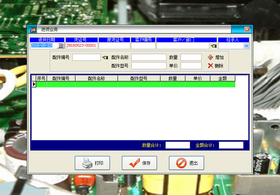Image resolution: width=280 pixels, height=195 pixels.
Task: Open the calendar picker beside 进货日期
Action: (x=60, y=46)
